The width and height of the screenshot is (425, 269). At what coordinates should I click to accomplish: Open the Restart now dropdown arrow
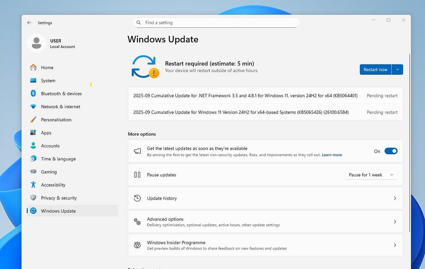(x=397, y=69)
